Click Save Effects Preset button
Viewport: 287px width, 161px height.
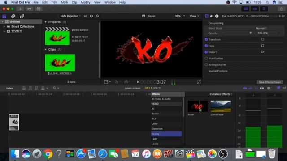(270, 82)
